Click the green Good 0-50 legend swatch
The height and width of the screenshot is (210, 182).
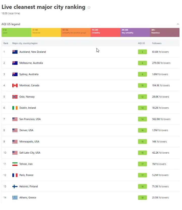pyautogui.click(x=16, y=32)
